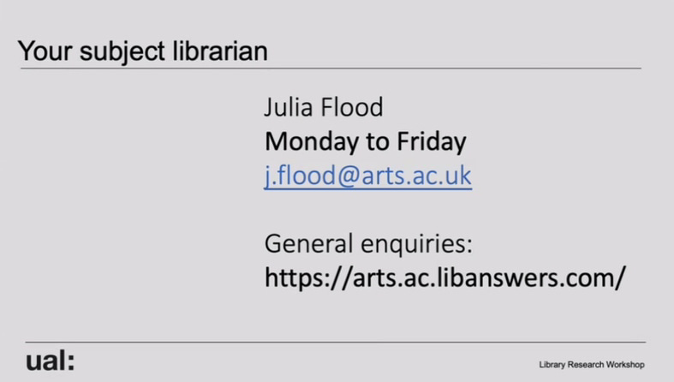Click the "General enquiries:" label
674x382 pixels.
[368, 244]
